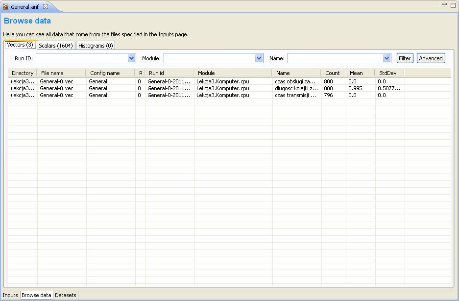The width and height of the screenshot is (459, 301).
Task: Open the Advanced filter button
Action: click(x=431, y=58)
